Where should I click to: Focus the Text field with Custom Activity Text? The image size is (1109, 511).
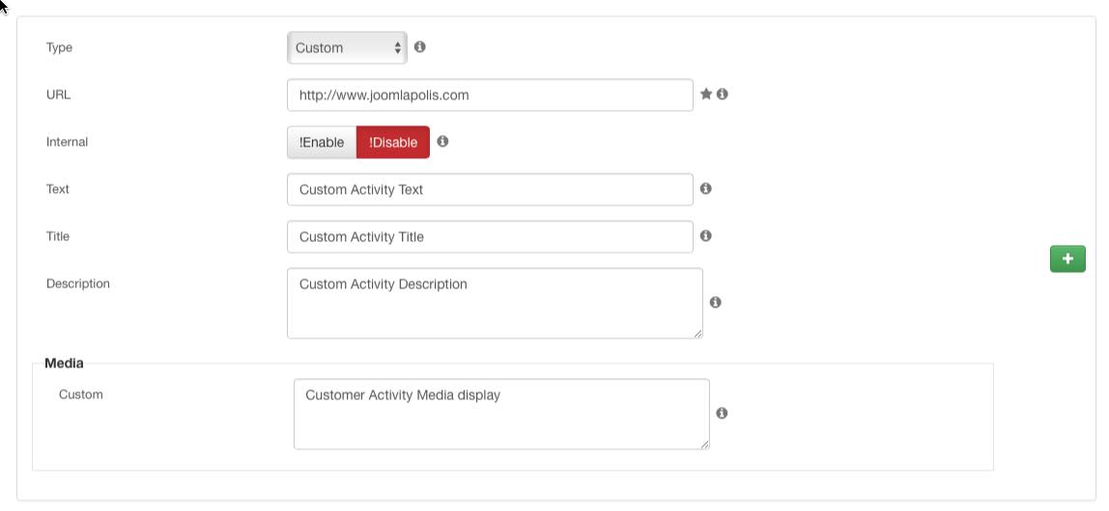tap(490, 189)
